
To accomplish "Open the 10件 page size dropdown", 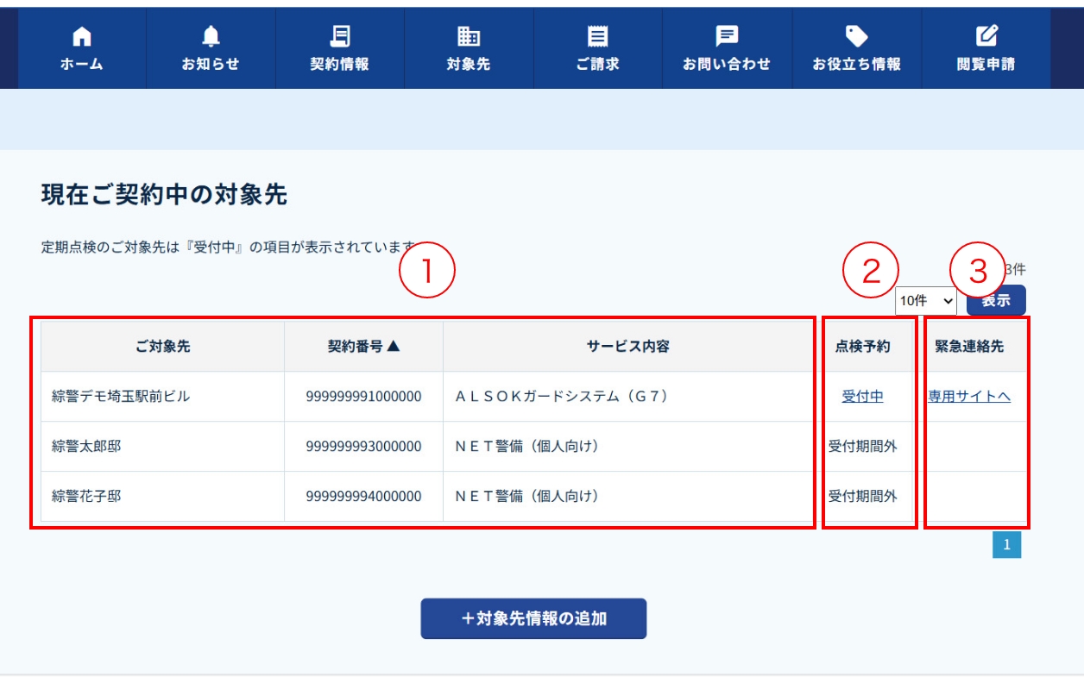I will tap(926, 301).
